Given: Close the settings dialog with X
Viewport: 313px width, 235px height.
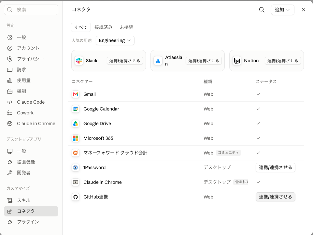Looking at the screenshot, I should 304,10.
